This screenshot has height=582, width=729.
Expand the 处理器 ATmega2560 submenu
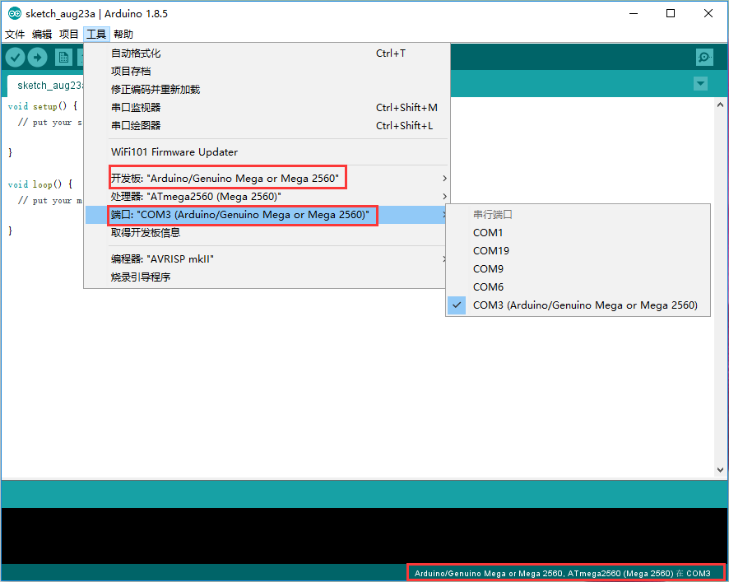pyautogui.click(x=267, y=196)
